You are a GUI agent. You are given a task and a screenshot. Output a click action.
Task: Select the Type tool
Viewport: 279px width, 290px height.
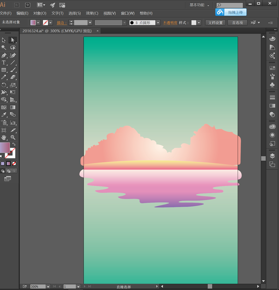[x=4, y=63]
